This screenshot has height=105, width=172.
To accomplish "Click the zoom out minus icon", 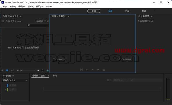I will click(18, 70).
